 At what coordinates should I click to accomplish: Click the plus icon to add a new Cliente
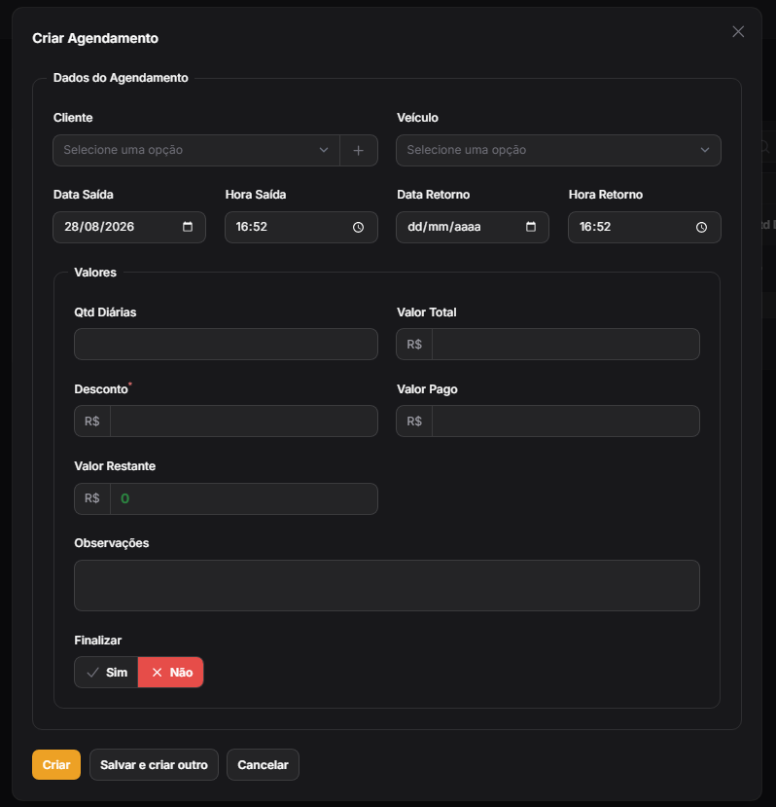359,150
